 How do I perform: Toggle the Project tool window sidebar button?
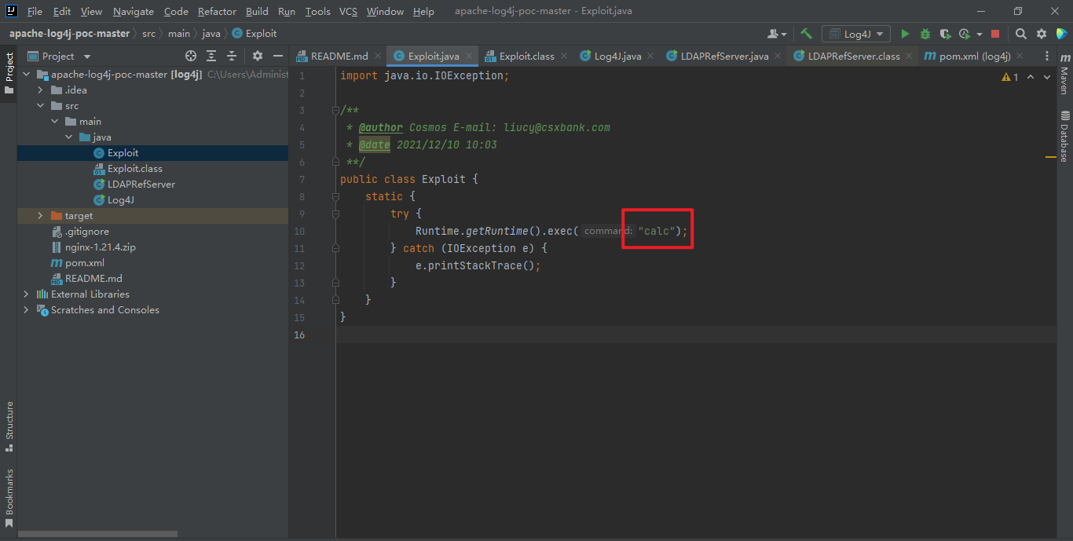pos(9,73)
